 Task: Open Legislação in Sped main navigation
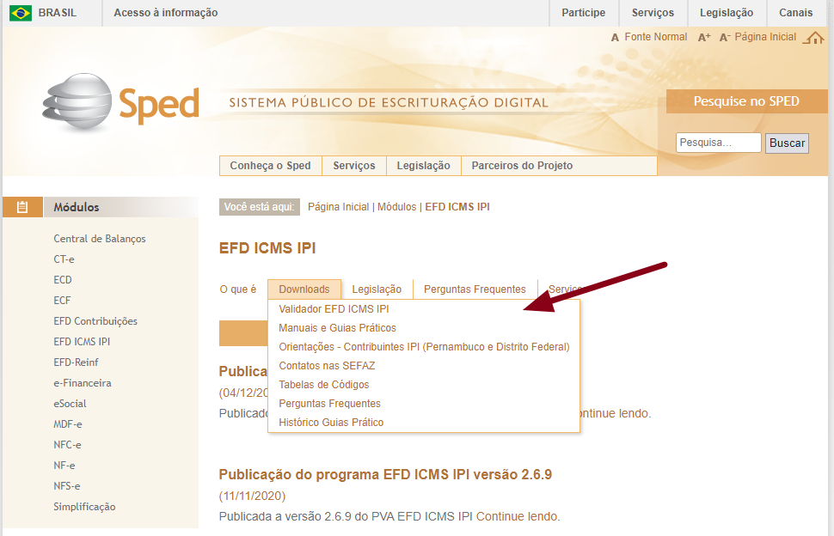coord(423,166)
